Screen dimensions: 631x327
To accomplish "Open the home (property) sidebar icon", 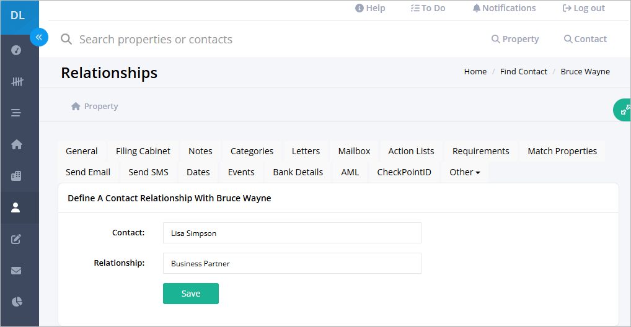I will [17, 144].
